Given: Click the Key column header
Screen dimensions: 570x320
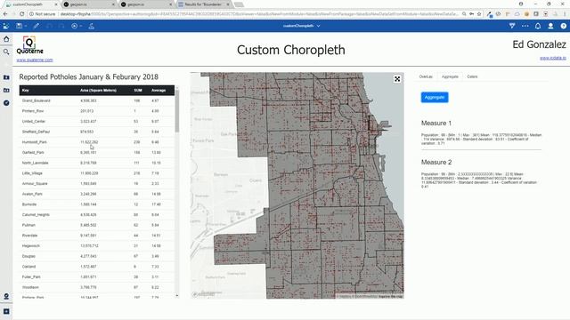Looking at the screenshot, I should pos(26,91).
